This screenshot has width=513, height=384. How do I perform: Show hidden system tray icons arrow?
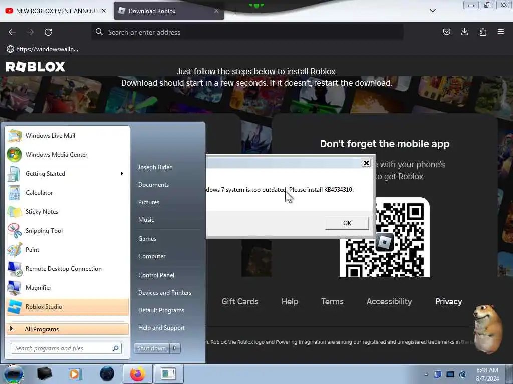coord(426,374)
